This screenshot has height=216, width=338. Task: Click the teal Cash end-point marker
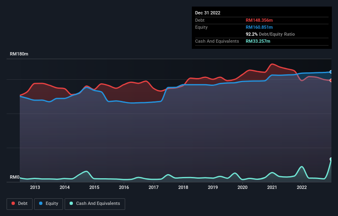[331, 159]
